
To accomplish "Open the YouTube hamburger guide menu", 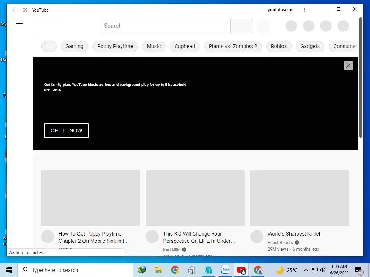I will [20, 26].
